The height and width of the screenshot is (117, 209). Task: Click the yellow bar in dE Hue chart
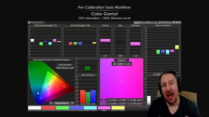(94, 43)
